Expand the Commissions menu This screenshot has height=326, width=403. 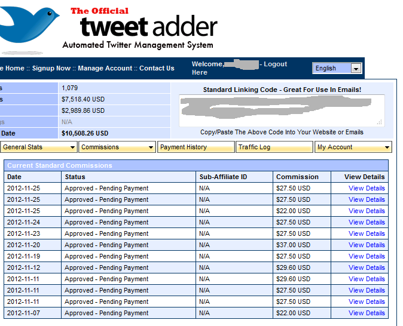[x=117, y=147]
